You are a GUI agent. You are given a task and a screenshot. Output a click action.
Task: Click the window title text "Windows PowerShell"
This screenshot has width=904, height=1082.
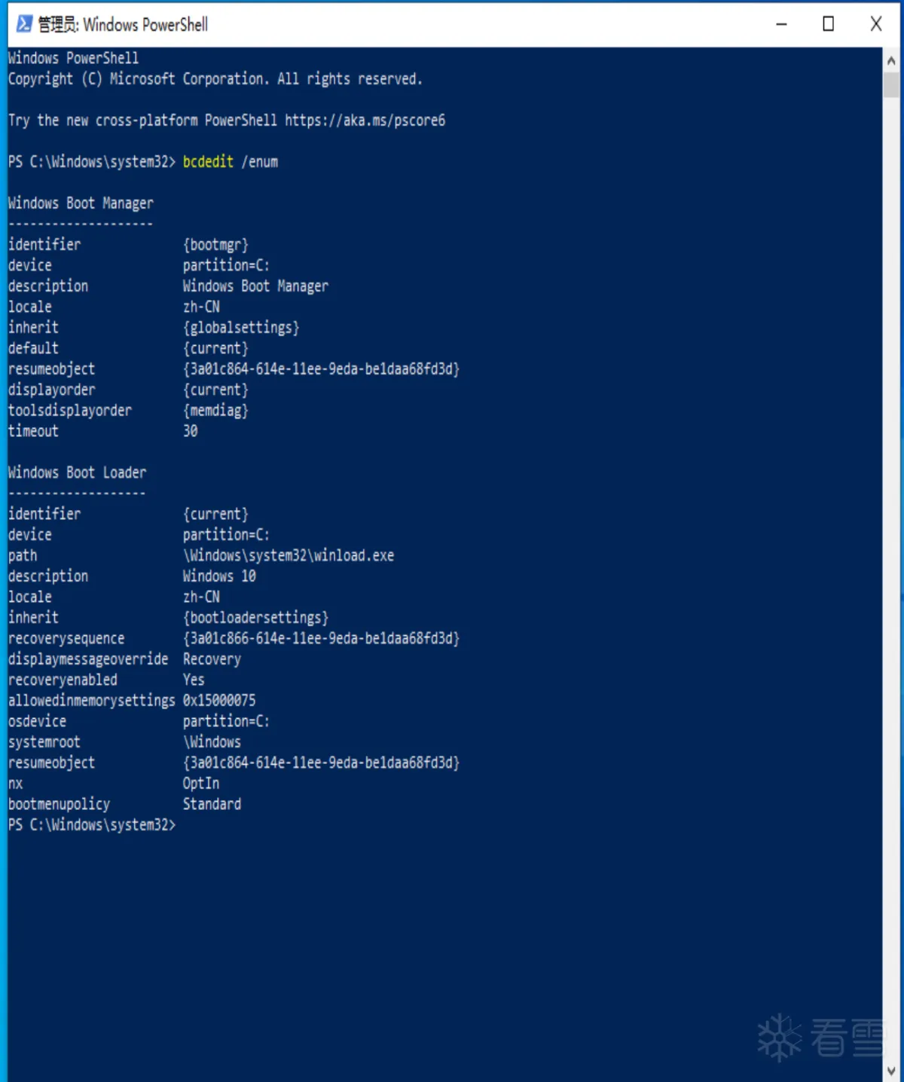pos(145,25)
